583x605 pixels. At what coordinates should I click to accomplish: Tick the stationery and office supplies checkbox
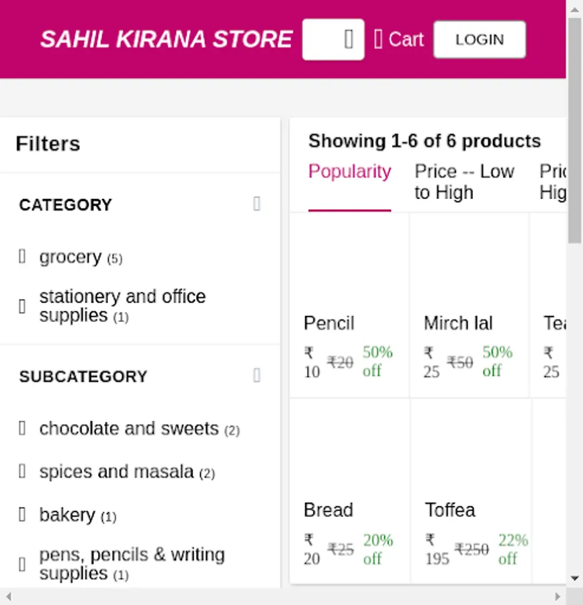pyautogui.click(x=22, y=306)
